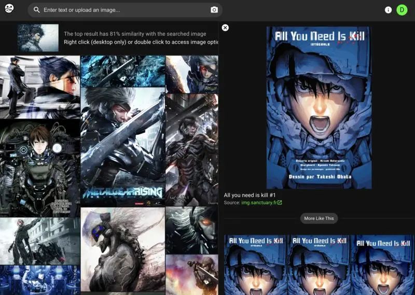Select the Galaxy Saga armored warrior image

(x=192, y=149)
